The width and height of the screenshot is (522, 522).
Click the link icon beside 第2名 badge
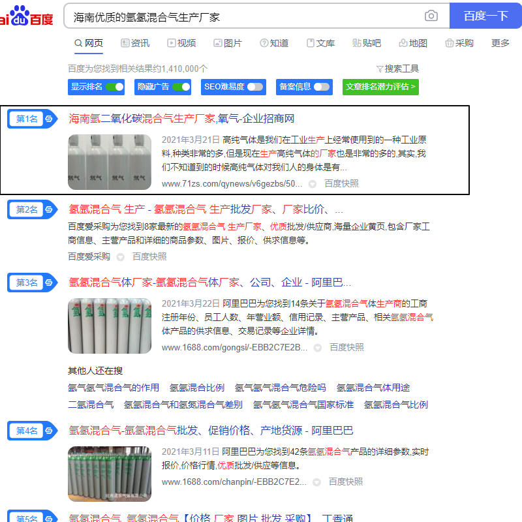point(49,209)
